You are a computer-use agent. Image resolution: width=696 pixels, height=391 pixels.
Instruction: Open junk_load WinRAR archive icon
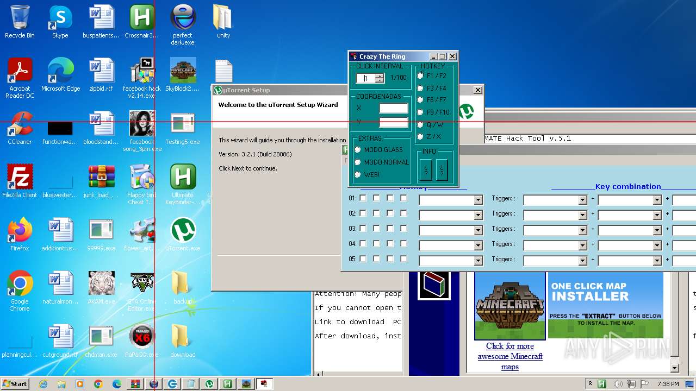(x=101, y=182)
